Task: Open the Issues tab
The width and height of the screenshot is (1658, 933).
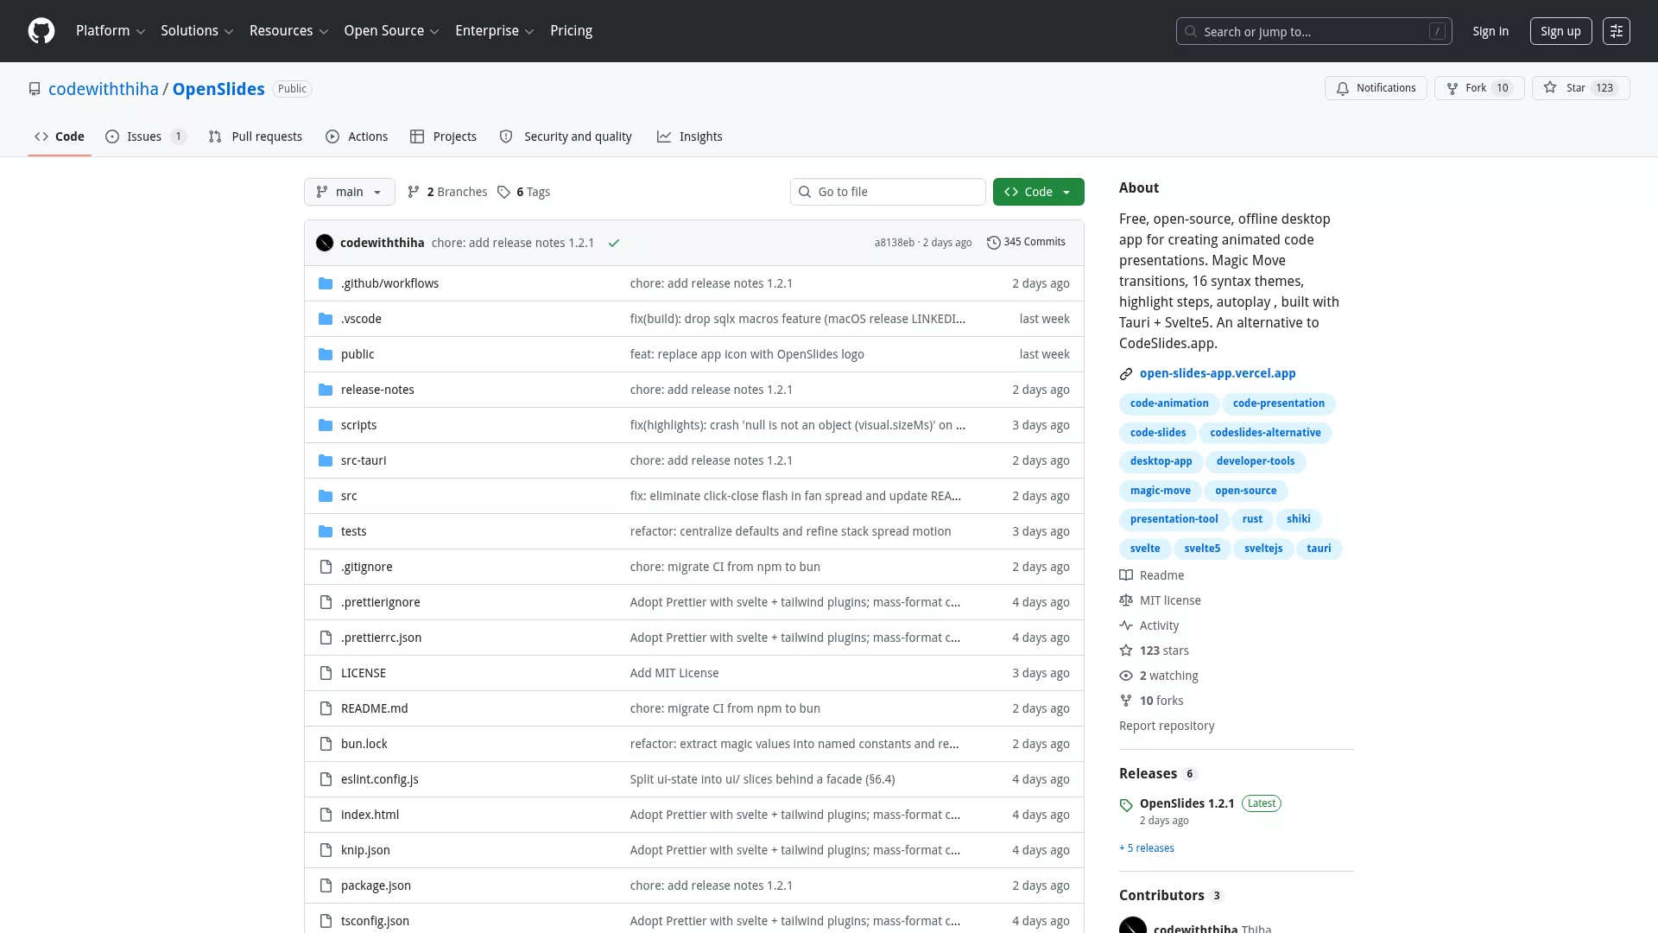Action: 146,136
